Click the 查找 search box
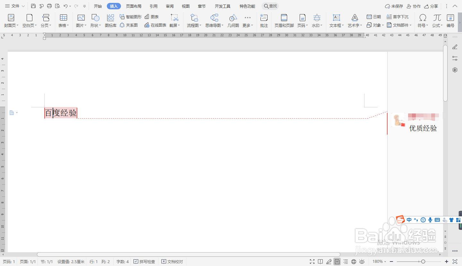 (270, 6)
